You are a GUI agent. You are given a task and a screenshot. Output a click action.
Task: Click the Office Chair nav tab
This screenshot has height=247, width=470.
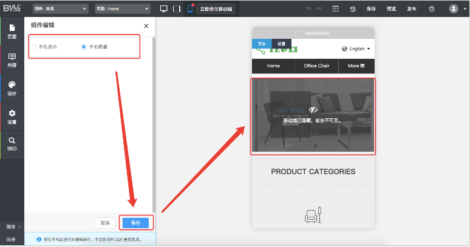pos(316,66)
